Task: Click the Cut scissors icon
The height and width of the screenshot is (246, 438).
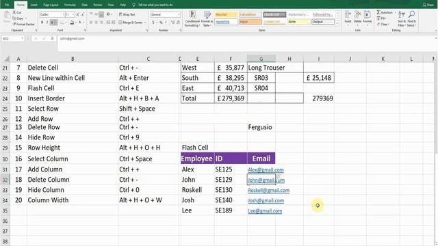Action: tap(14, 12)
